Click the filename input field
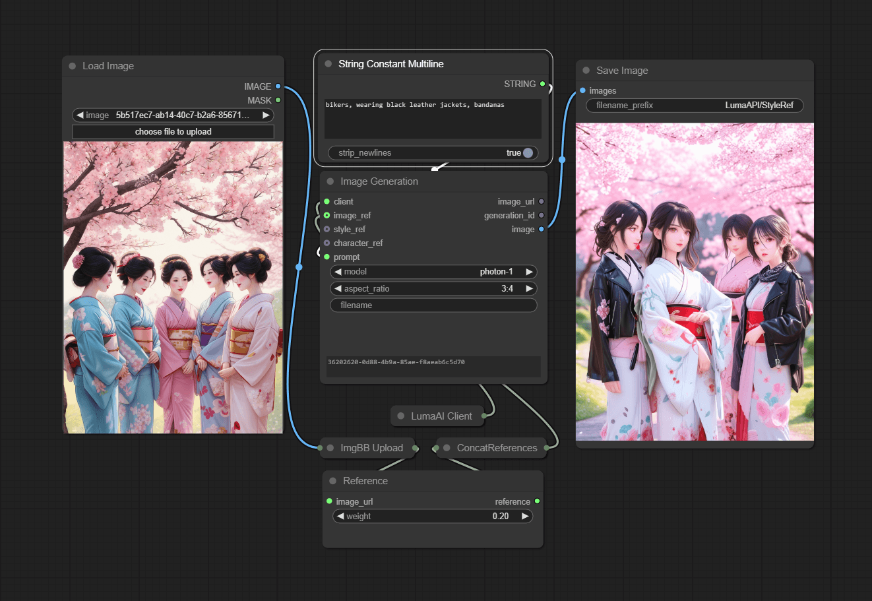 (433, 305)
